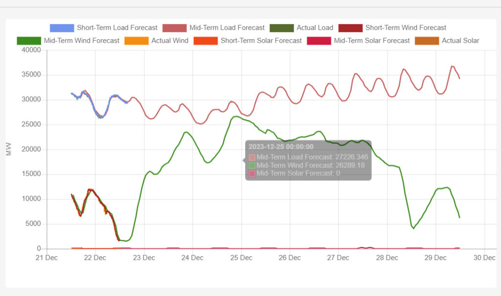The image size is (501, 296).
Task: Click the crimson Mid-Term Solar Forecast swatch
Action: click(319, 41)
